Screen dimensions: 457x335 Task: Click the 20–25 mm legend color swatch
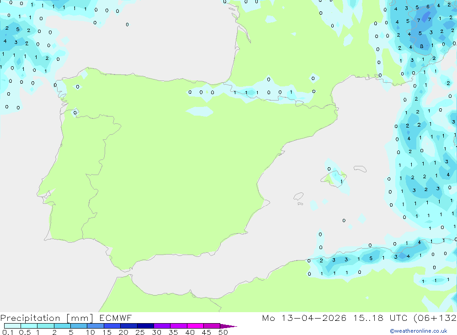(128, 326)
